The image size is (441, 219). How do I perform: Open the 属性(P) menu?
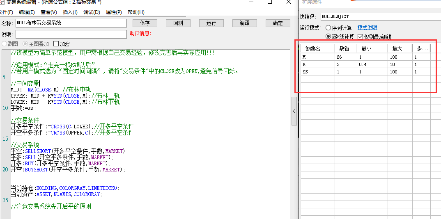(114, 12)
